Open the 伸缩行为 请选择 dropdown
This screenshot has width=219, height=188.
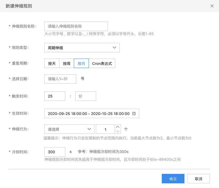point(69,129)
